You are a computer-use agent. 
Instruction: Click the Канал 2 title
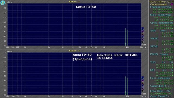74,51
